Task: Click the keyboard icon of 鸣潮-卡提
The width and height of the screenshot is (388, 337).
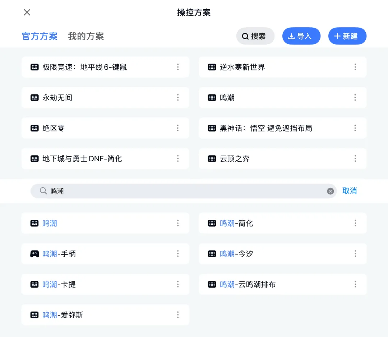Action: 34,284
